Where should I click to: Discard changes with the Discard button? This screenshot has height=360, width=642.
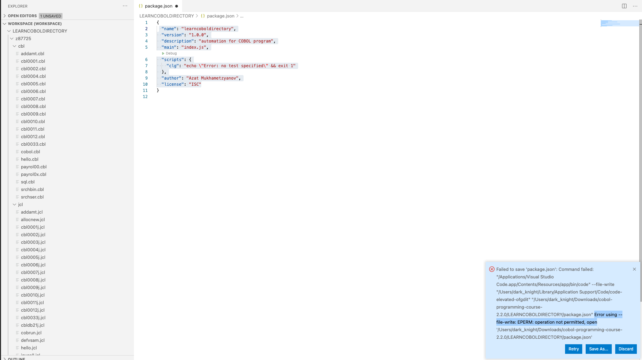pos(626,349)
